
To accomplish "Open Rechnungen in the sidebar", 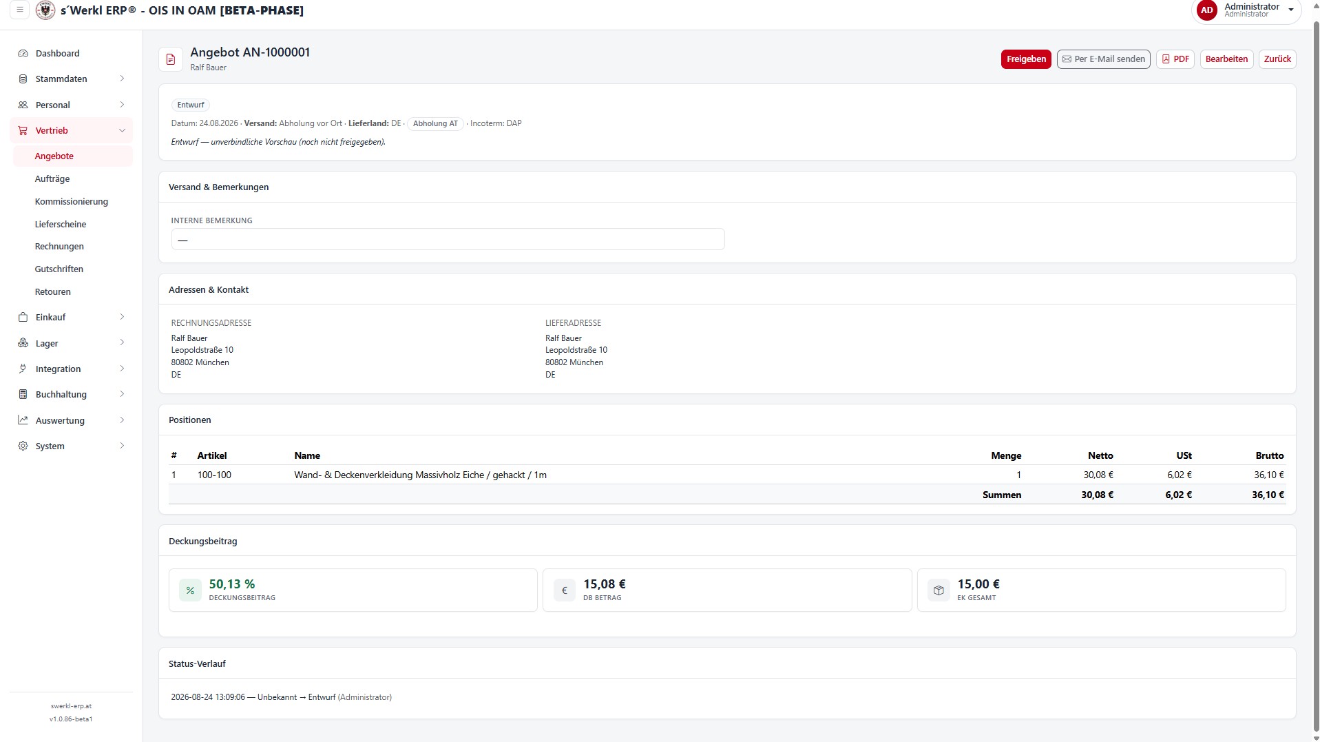I will tap(59, 247).
